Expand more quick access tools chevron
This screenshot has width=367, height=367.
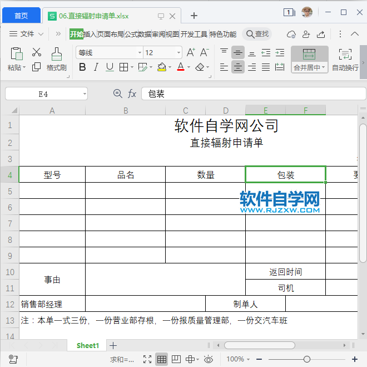[x=58, y=34]
